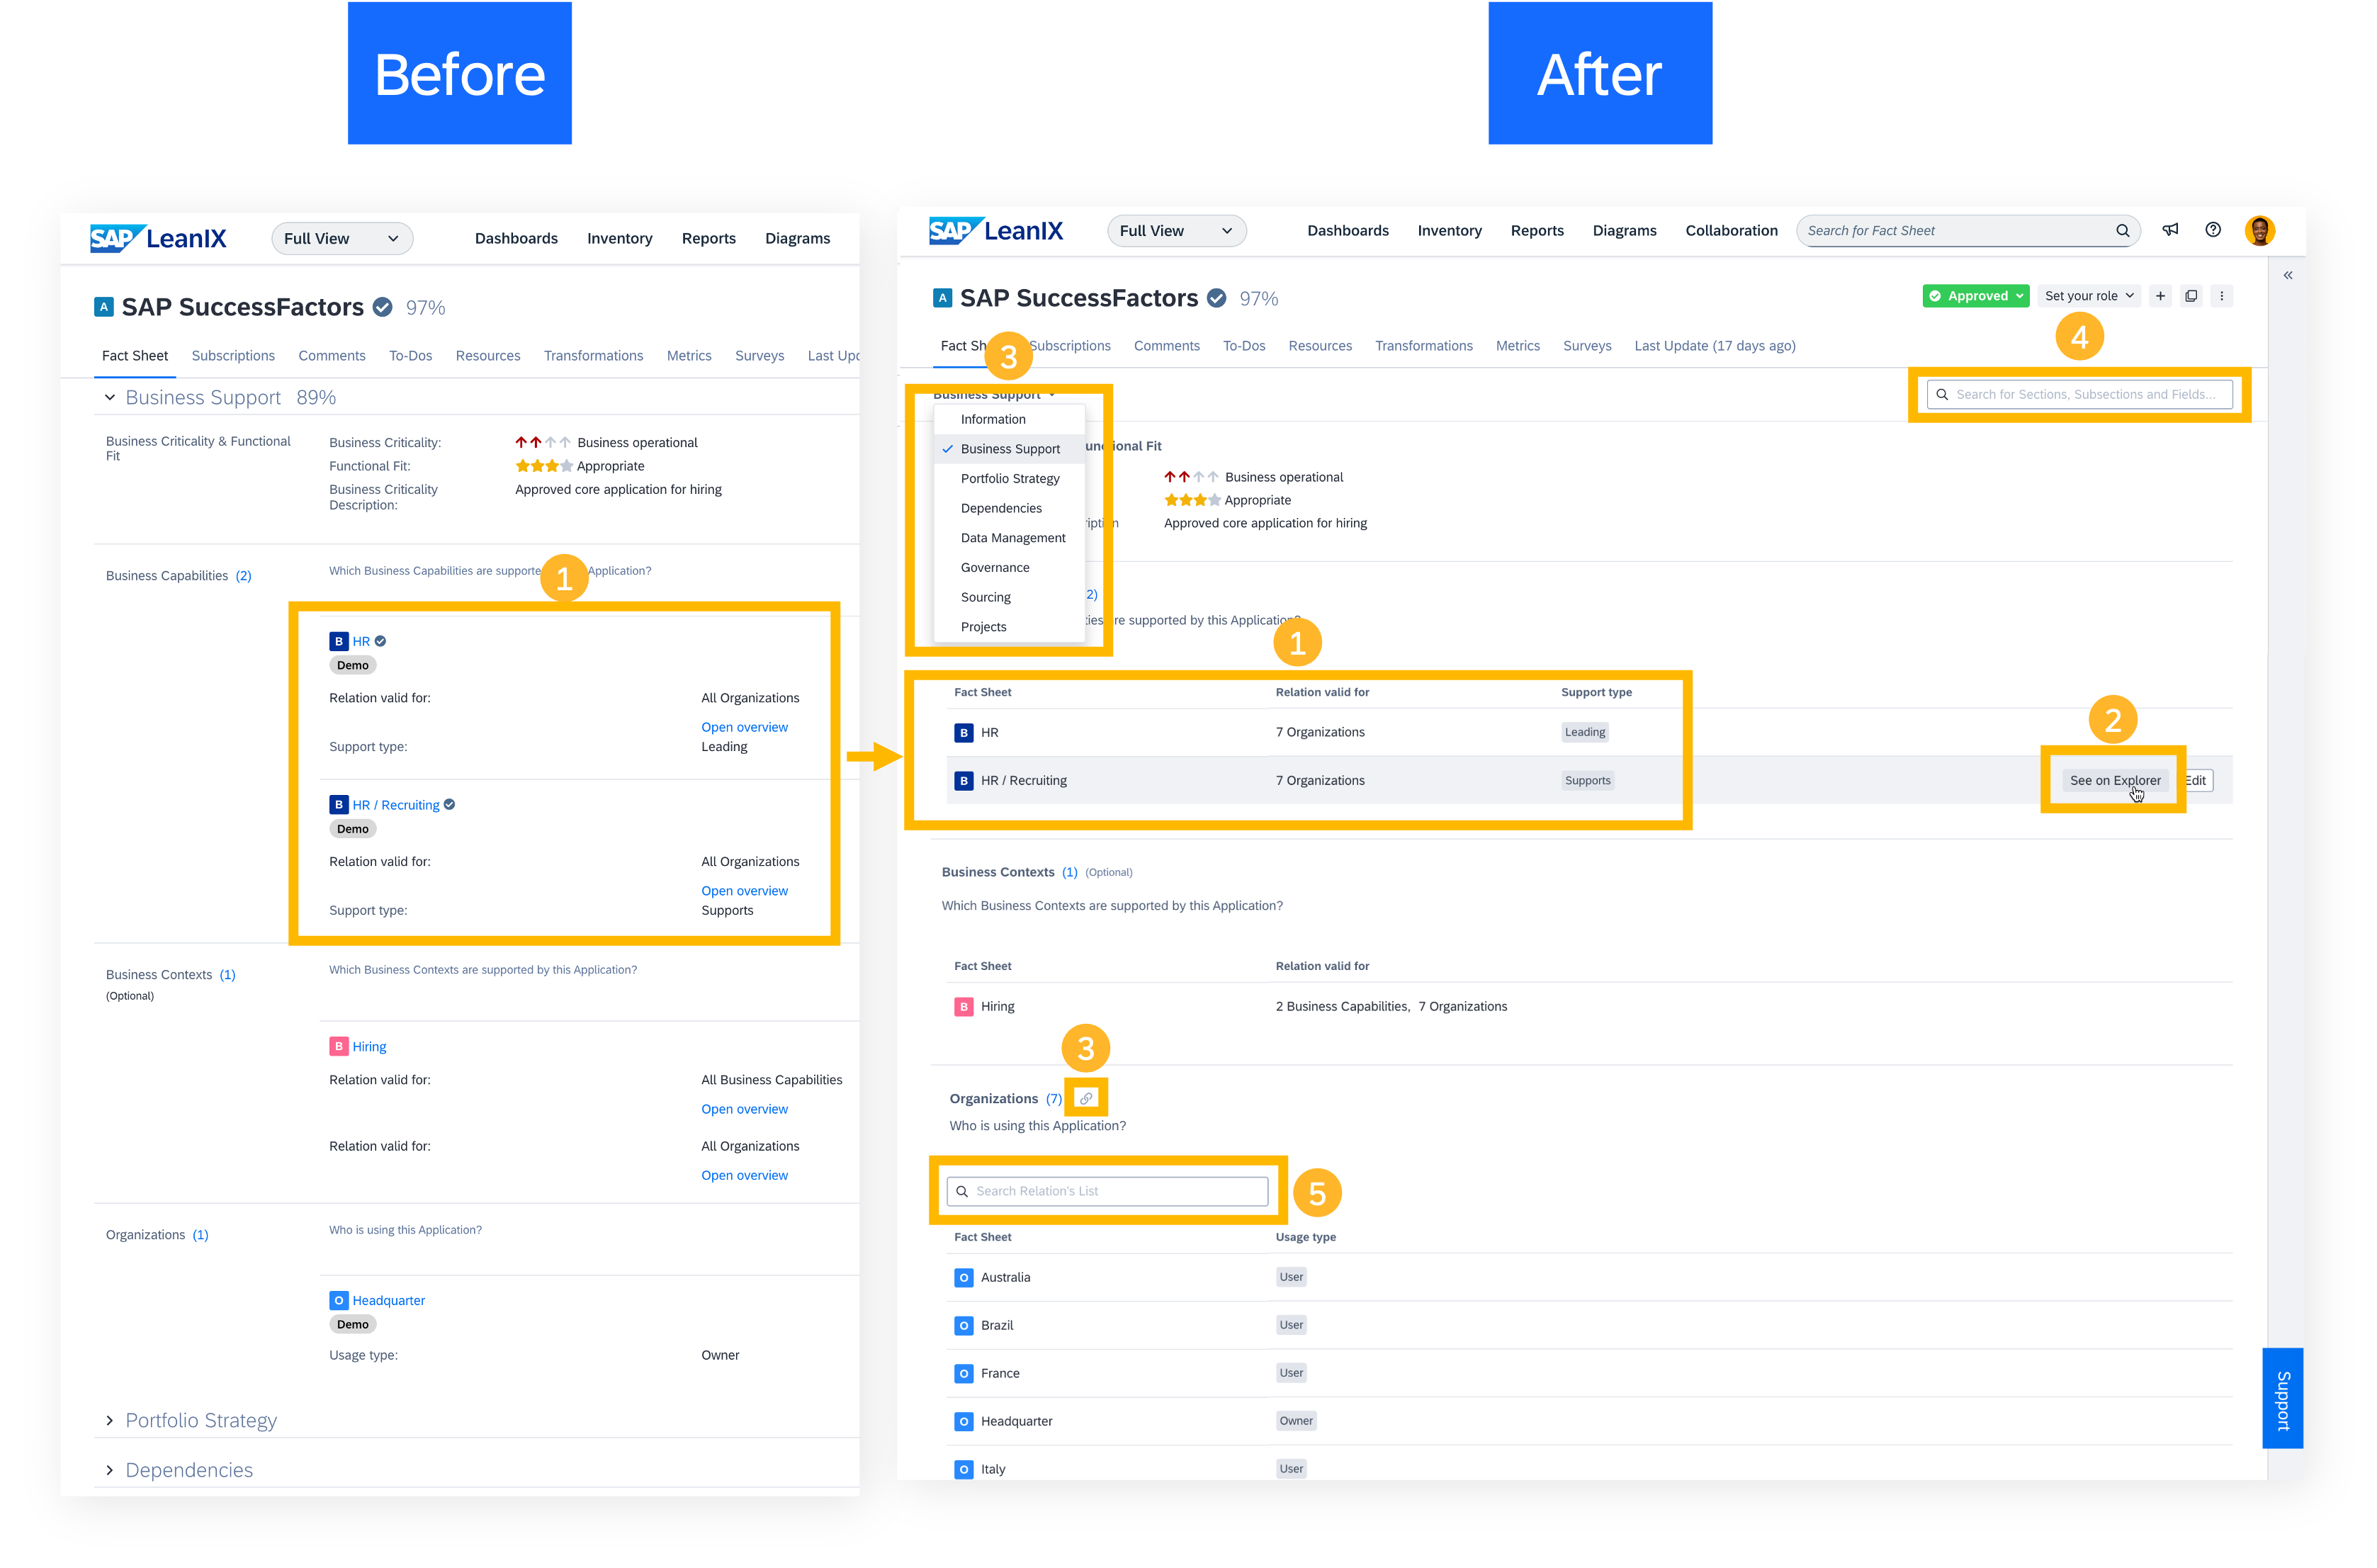
Task: Open overview link under HR Leading relation
Action: pos(744,727)
